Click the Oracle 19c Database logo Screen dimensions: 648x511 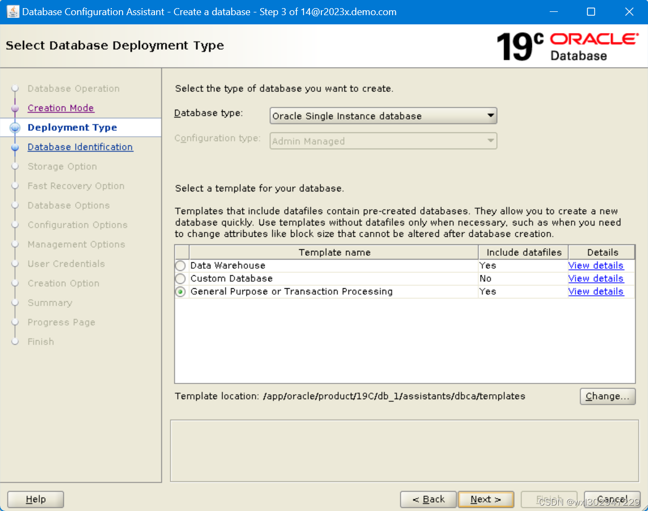tap(567, 47)
